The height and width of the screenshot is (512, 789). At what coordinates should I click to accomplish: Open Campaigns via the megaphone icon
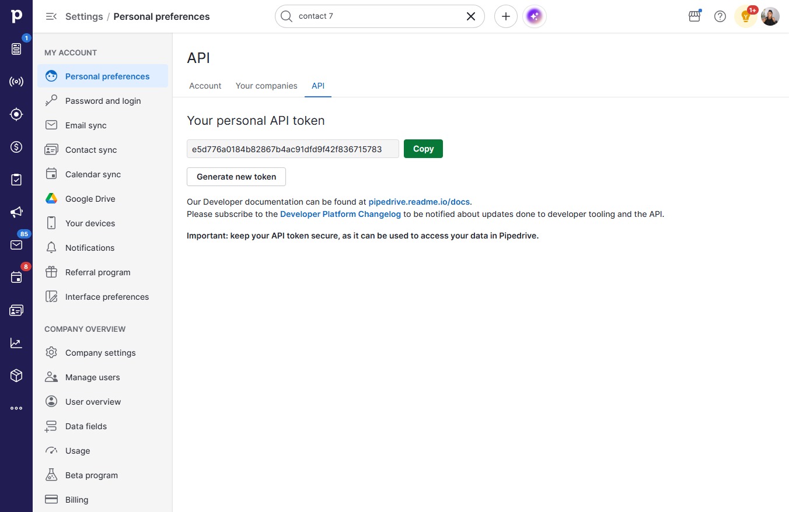pos(16,212)
